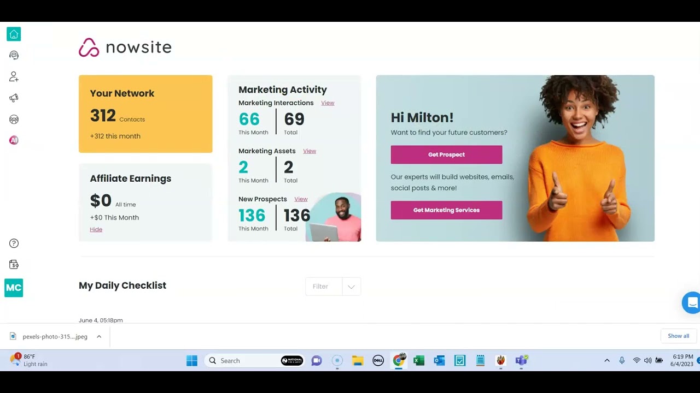Click the My Daily Checklist heading

point(122,285)
